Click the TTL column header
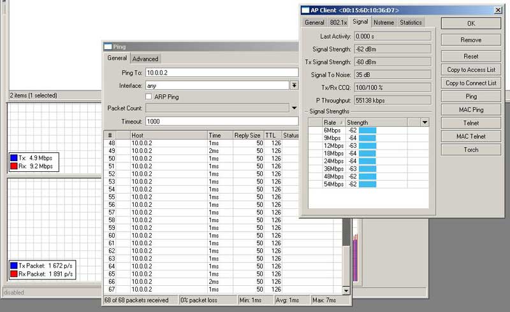This screenshot has width=510, height=312. click(x=273, y=135)
